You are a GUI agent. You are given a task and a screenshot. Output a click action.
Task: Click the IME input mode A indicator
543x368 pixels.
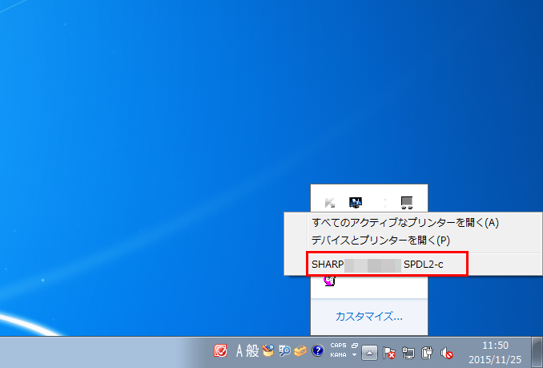pyautogui.click(x=239, y=351)
